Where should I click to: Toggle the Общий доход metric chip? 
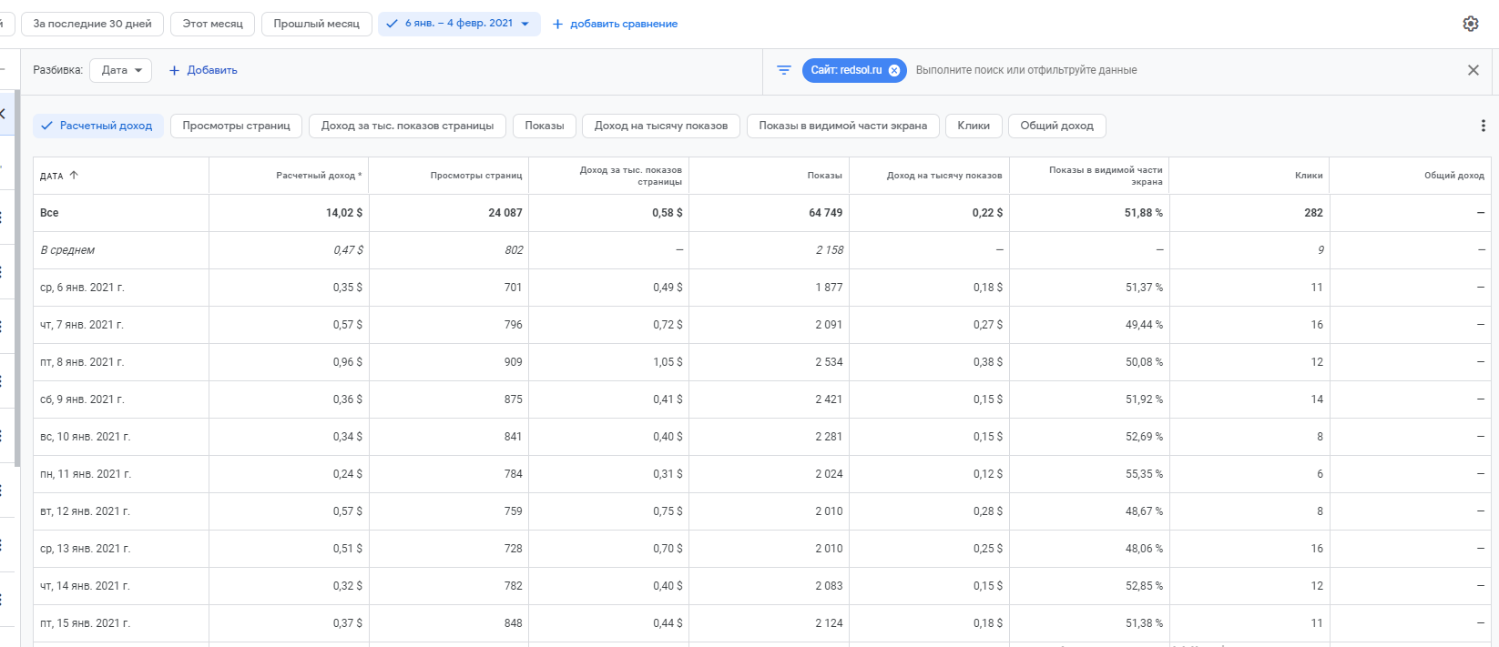pos(1056,126)
